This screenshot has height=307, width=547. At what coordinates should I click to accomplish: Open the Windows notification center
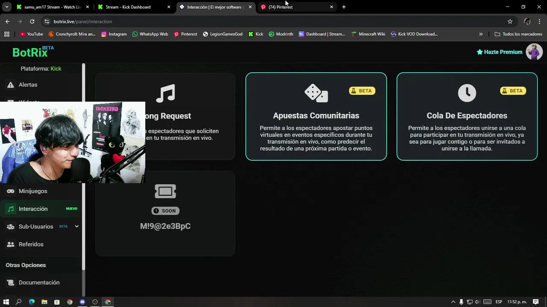click(x=535, y=302)
